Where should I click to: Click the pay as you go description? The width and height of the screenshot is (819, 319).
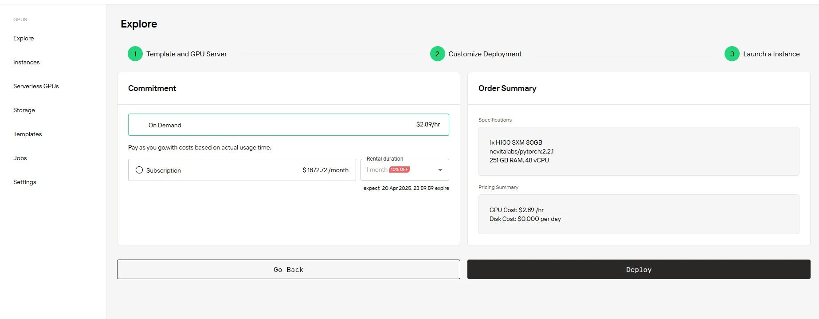200,147
